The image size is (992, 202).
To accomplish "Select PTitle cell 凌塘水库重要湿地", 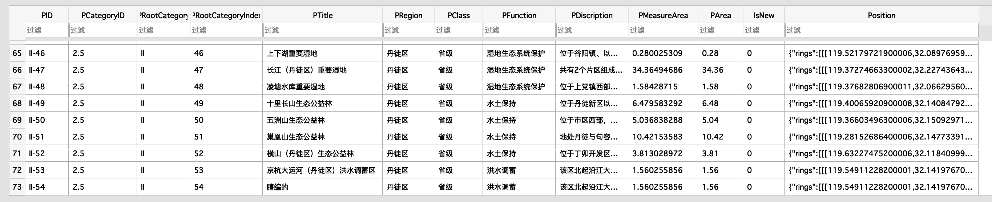I will (x=295, y=86).
